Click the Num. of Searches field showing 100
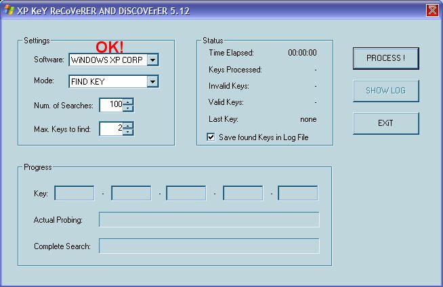 coord(111,105)
